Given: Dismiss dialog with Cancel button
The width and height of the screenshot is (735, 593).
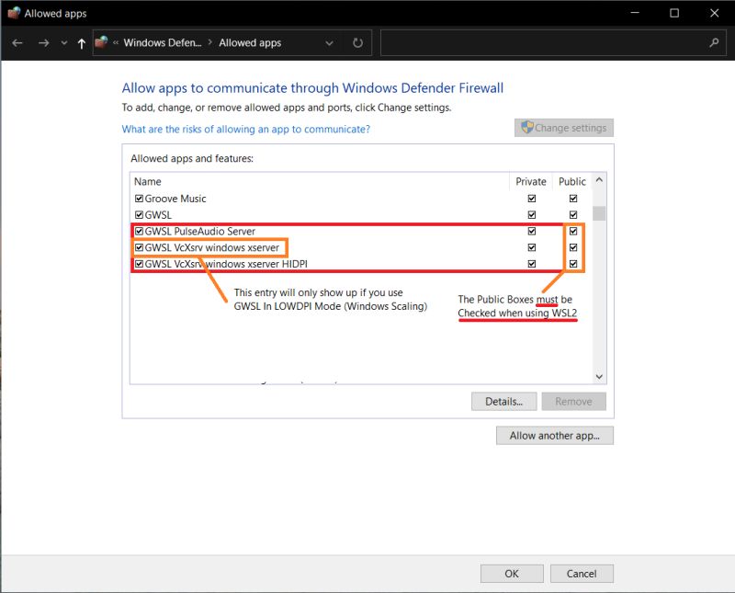Looking at the screenshot, I should tap(582, 574).
